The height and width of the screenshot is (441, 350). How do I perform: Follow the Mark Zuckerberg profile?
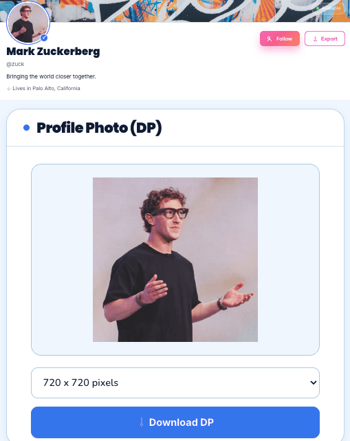[280, 39]
